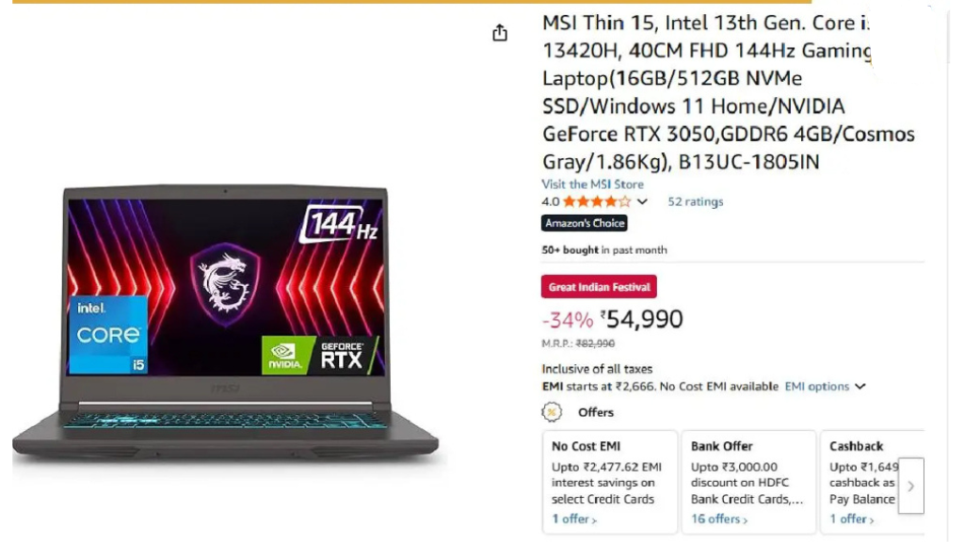Select the Cashback offer card
964x542 pixels.
click(x=873, y=482)
